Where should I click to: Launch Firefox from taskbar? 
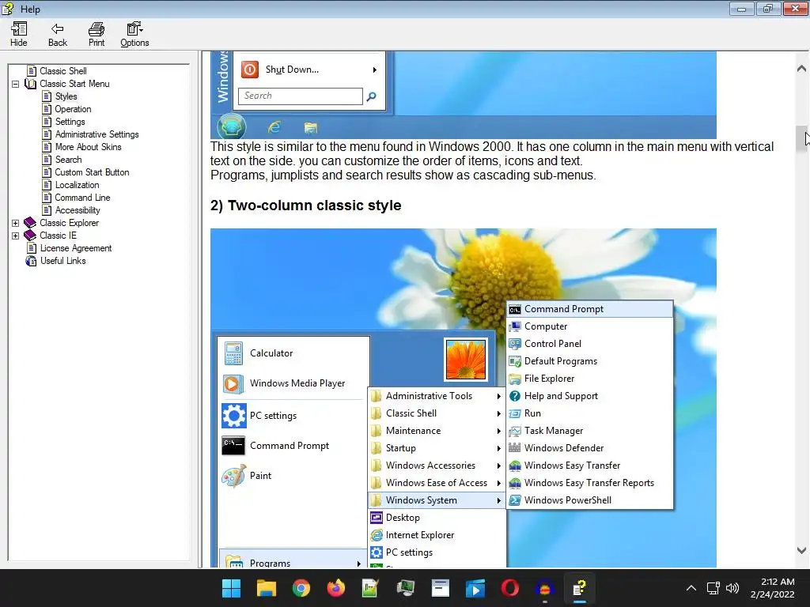(335, 588)
